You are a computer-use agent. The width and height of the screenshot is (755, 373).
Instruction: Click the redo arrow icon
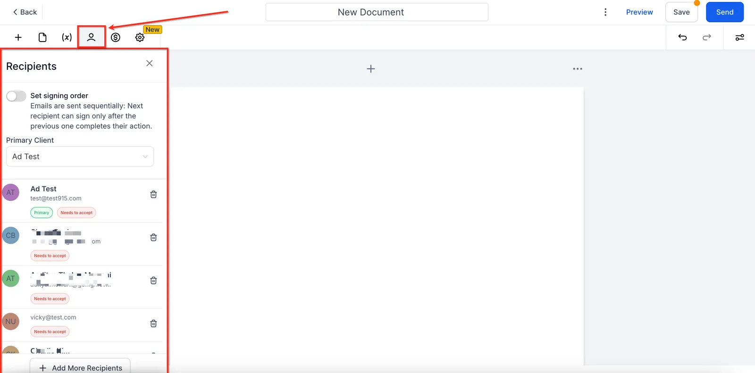coord(707,37)
